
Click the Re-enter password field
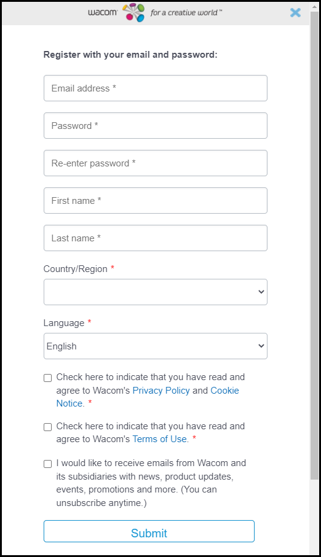coord(156,163)
